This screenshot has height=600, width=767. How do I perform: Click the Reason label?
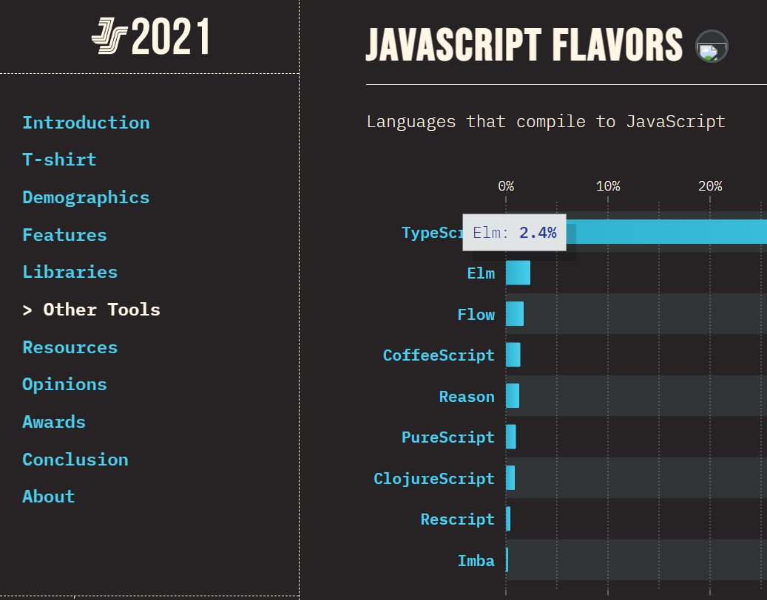[x=467, y=396]
